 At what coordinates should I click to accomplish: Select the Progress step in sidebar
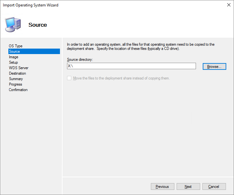click(15, 84)
